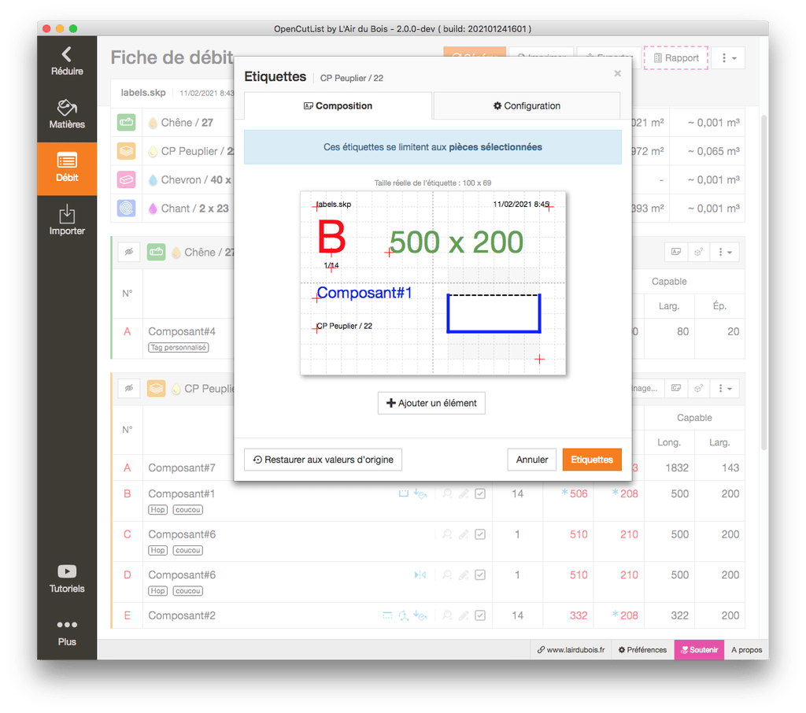Toggle the checkbox on row B Composant#1
The width and height of the screenshot is (806, 713).
click(480, 493)
